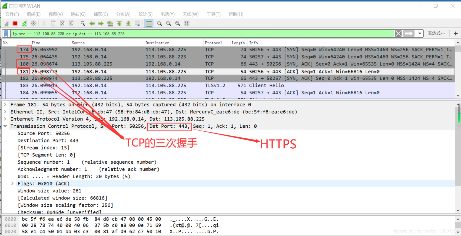
Task: Go forward to next packet arrow
Action: [x=101, y=24]
